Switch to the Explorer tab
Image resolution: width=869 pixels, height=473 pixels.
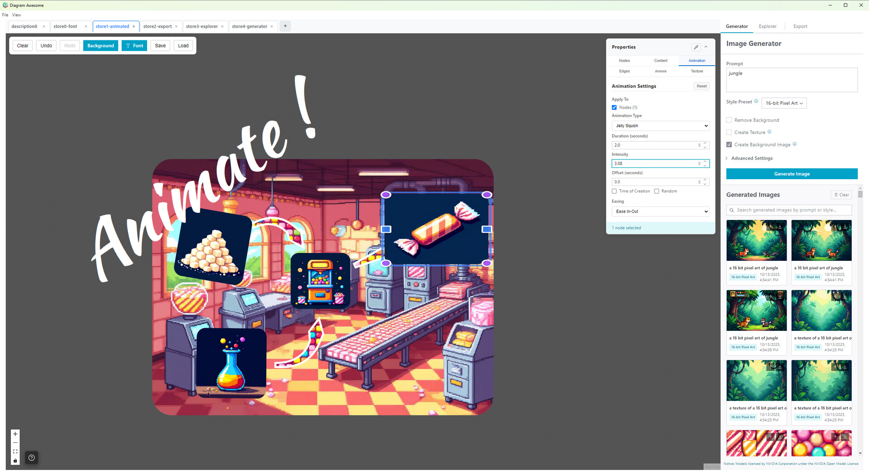click(x=767, y=26)
